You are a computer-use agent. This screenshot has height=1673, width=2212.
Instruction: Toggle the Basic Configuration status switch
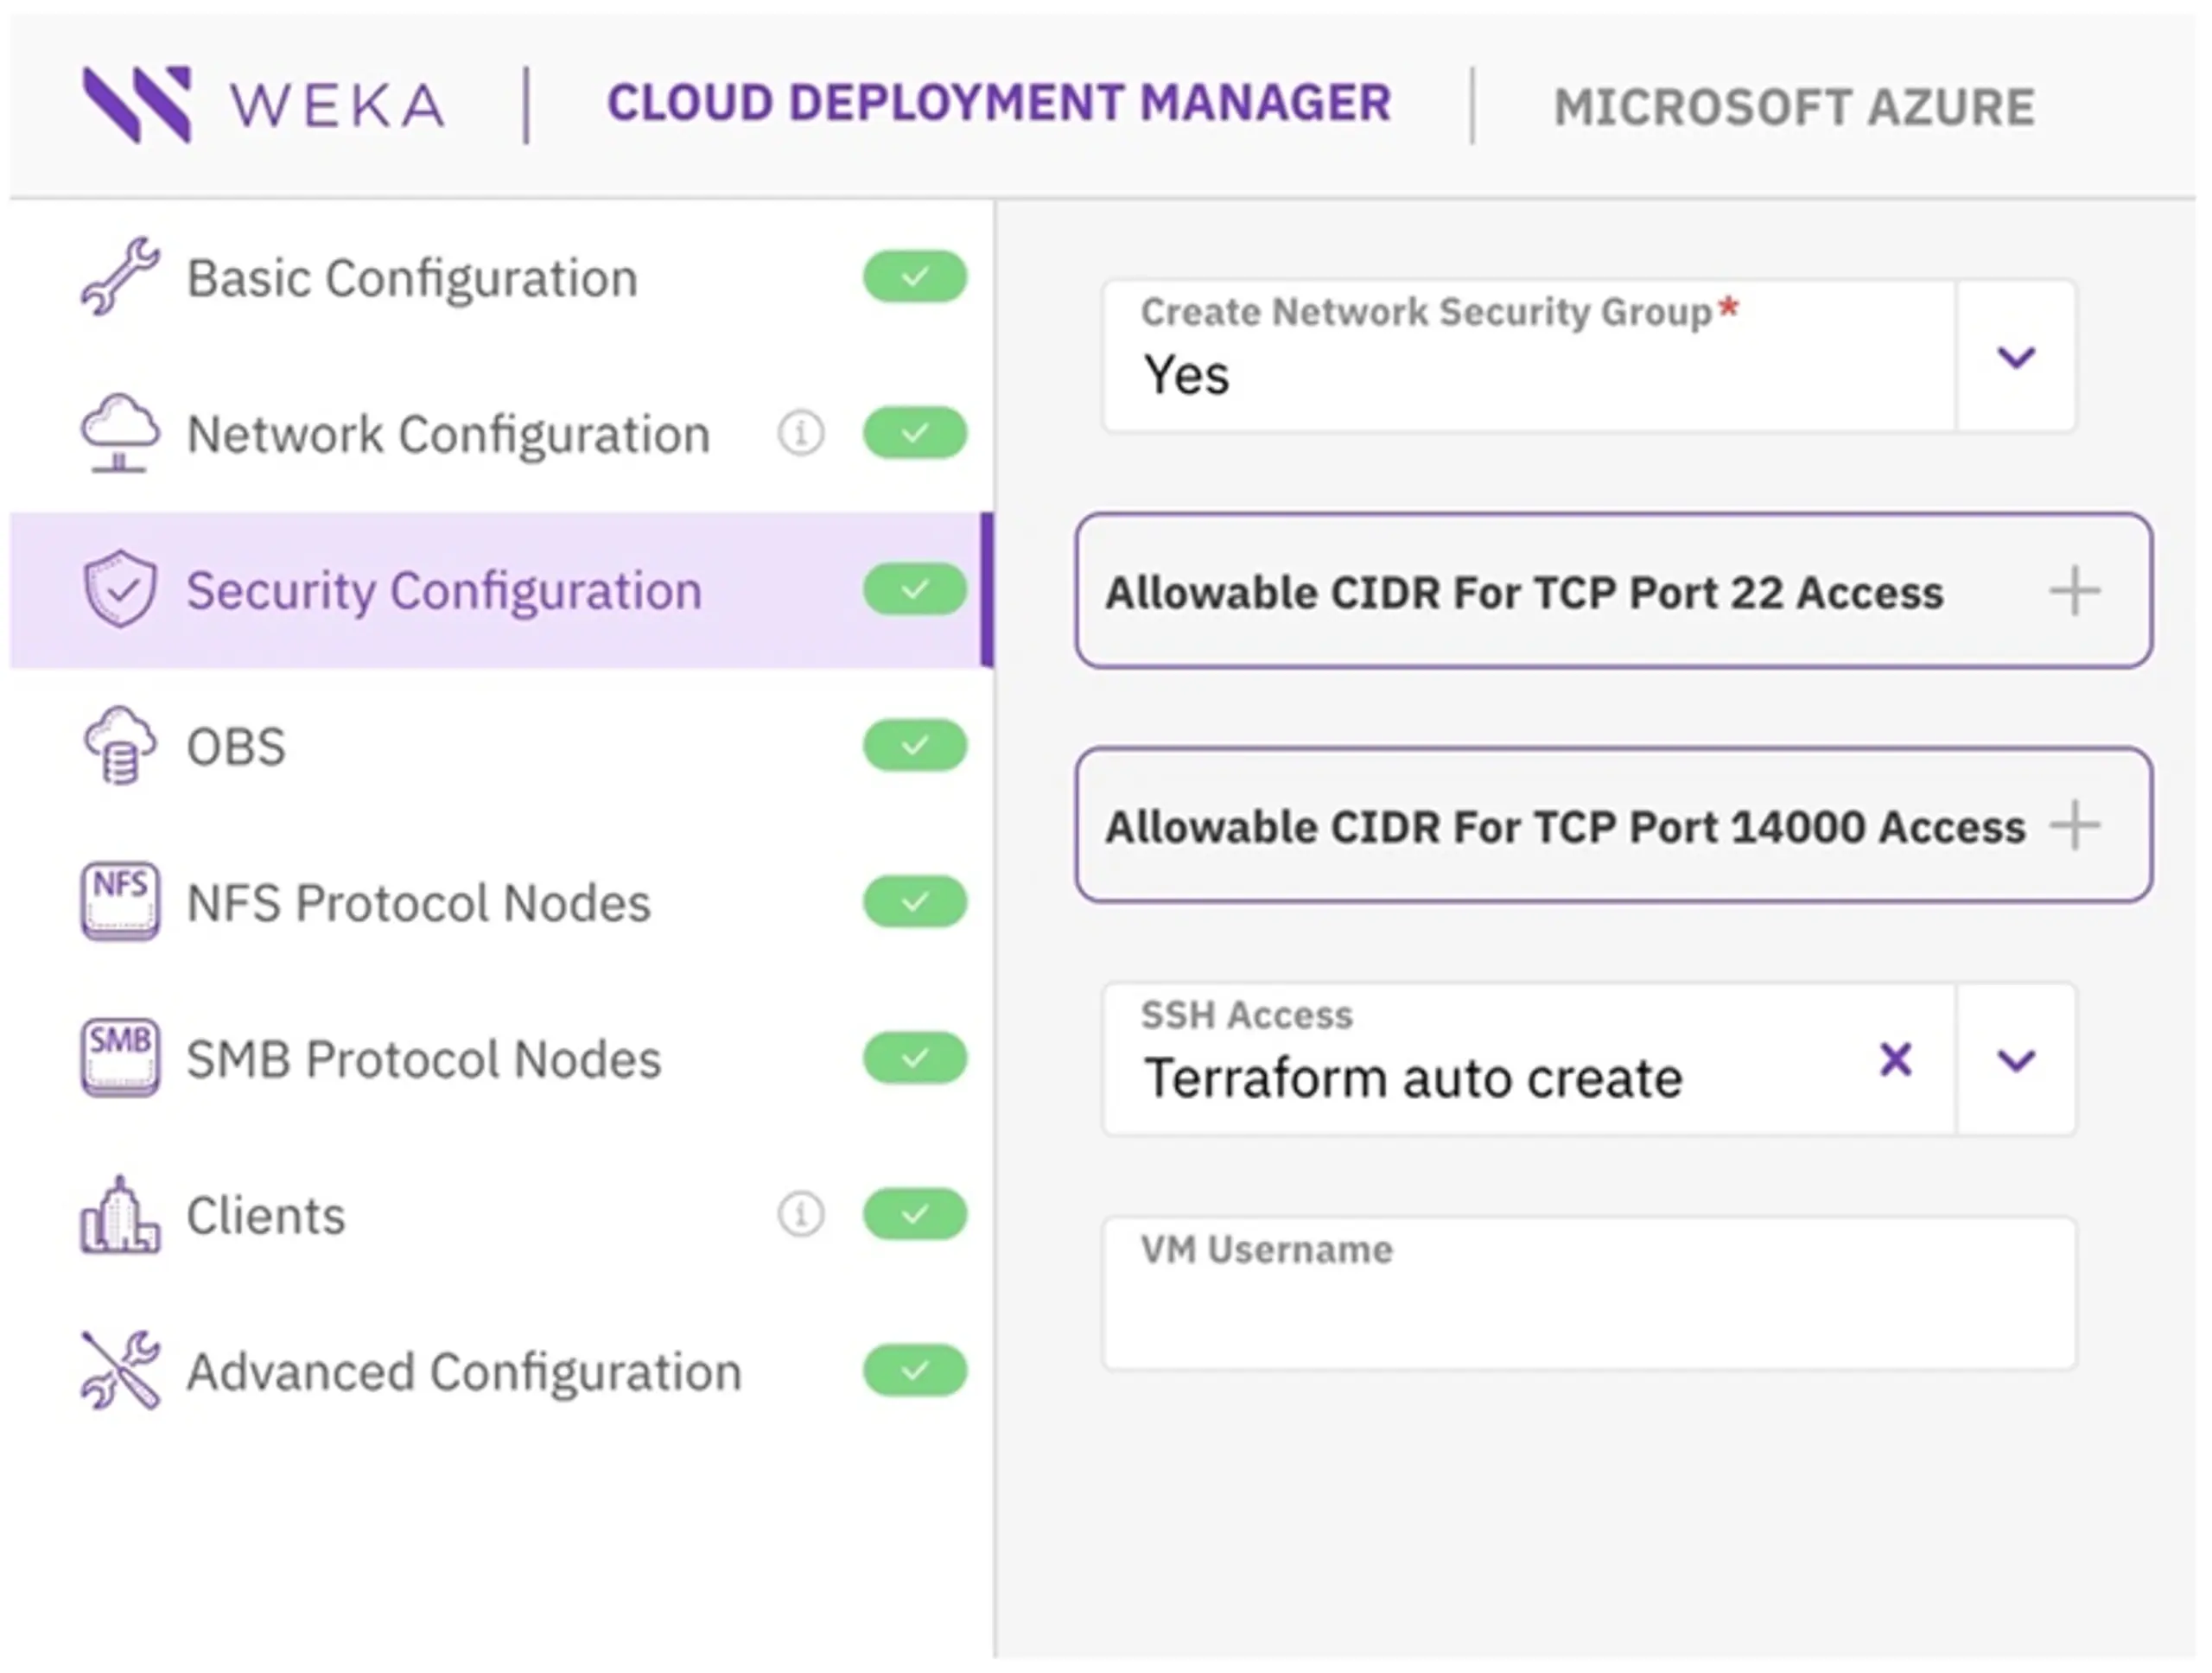(x=915, y=277)
